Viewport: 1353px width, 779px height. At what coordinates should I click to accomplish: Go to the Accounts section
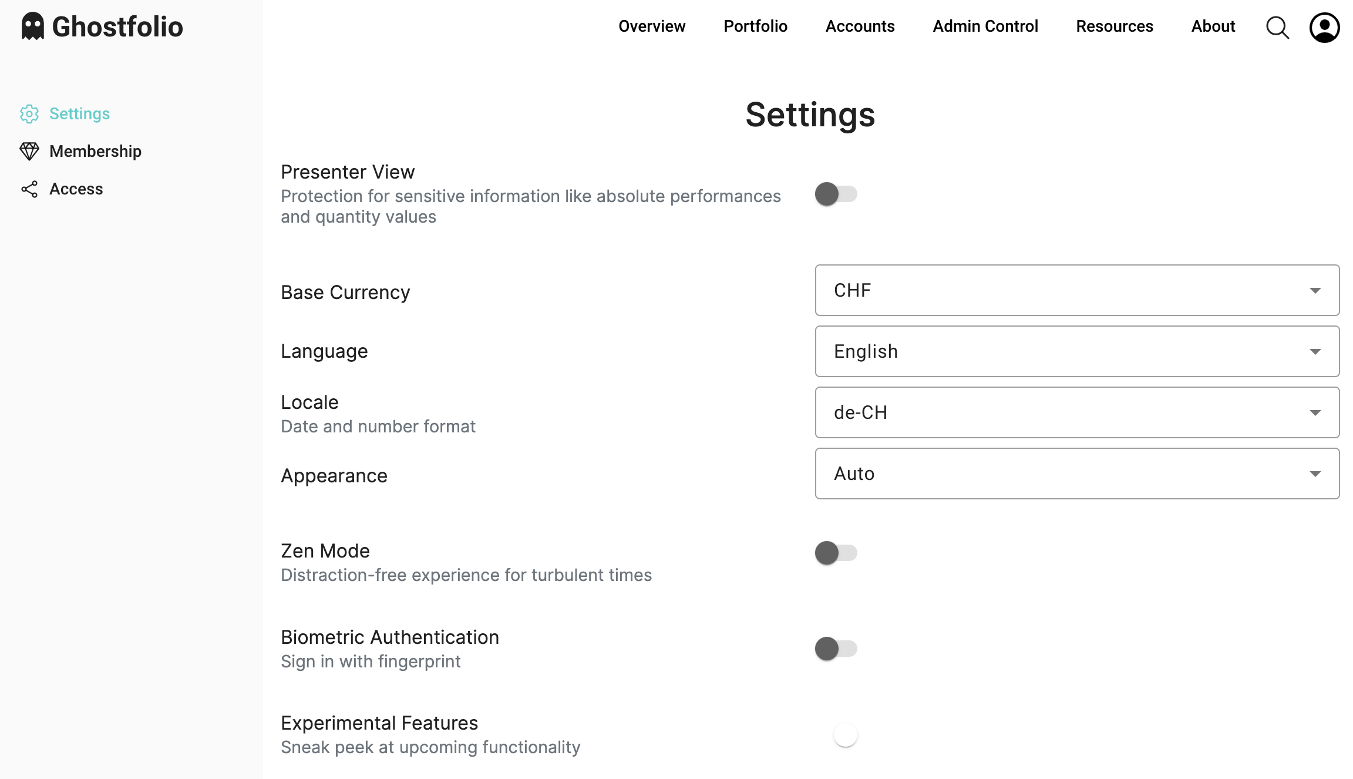860,26
